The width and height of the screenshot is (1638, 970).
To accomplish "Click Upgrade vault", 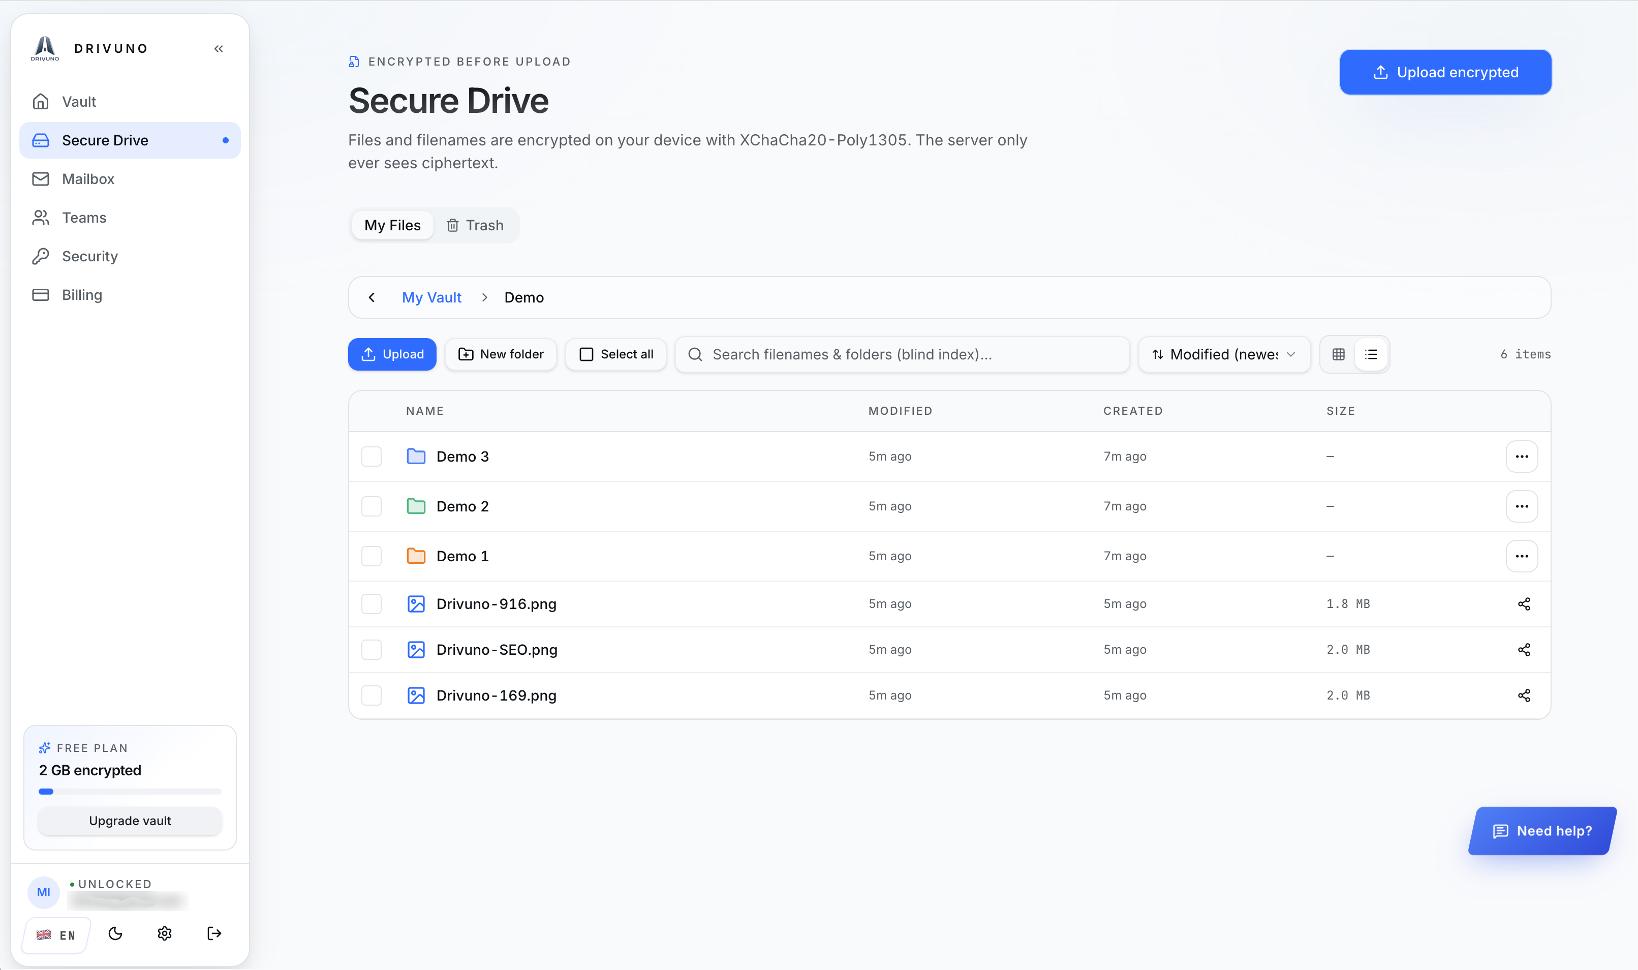I will 130,821.
